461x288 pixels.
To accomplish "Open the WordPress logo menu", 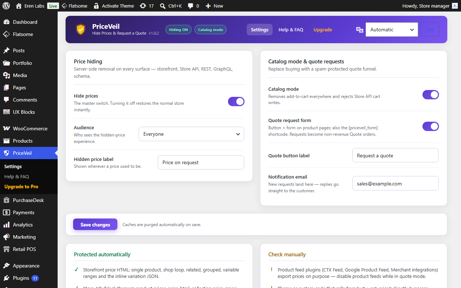I will pos(6,6).
